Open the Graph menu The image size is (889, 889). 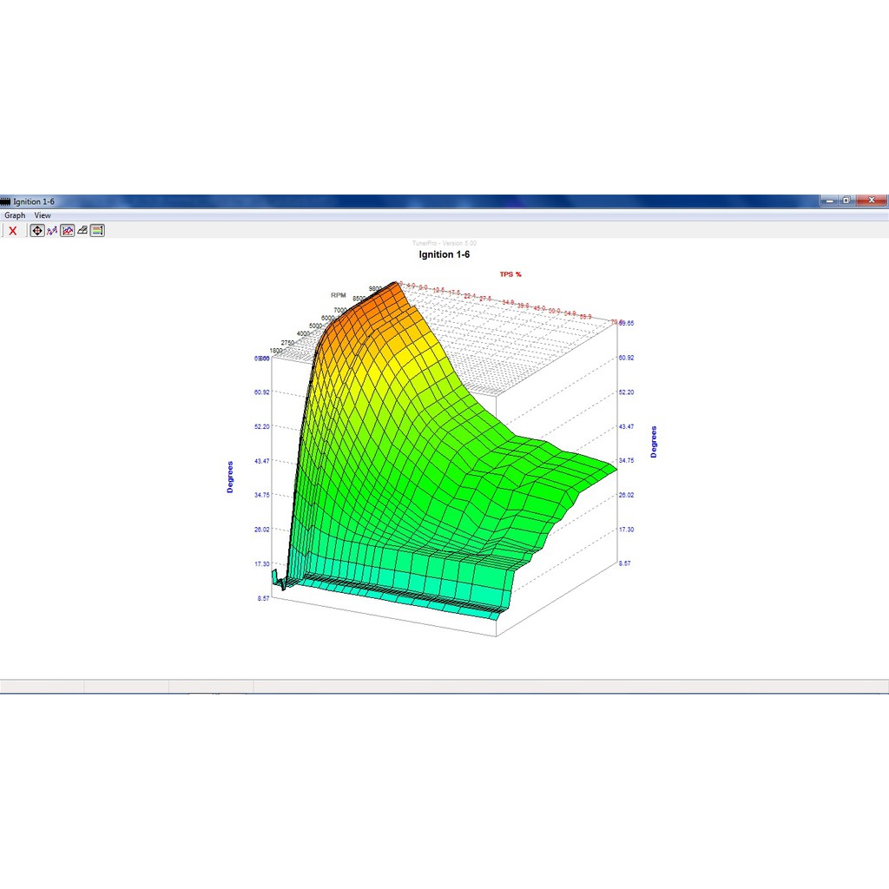[15, 215]
